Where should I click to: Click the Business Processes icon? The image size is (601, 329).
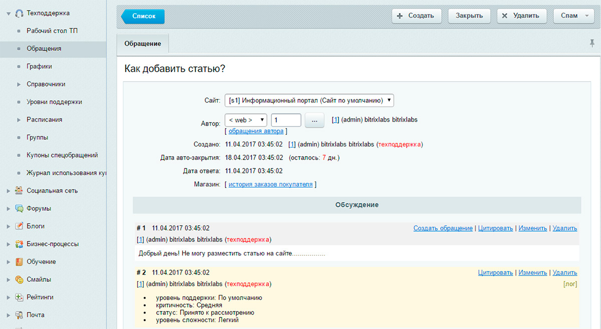tap(19, 244)
